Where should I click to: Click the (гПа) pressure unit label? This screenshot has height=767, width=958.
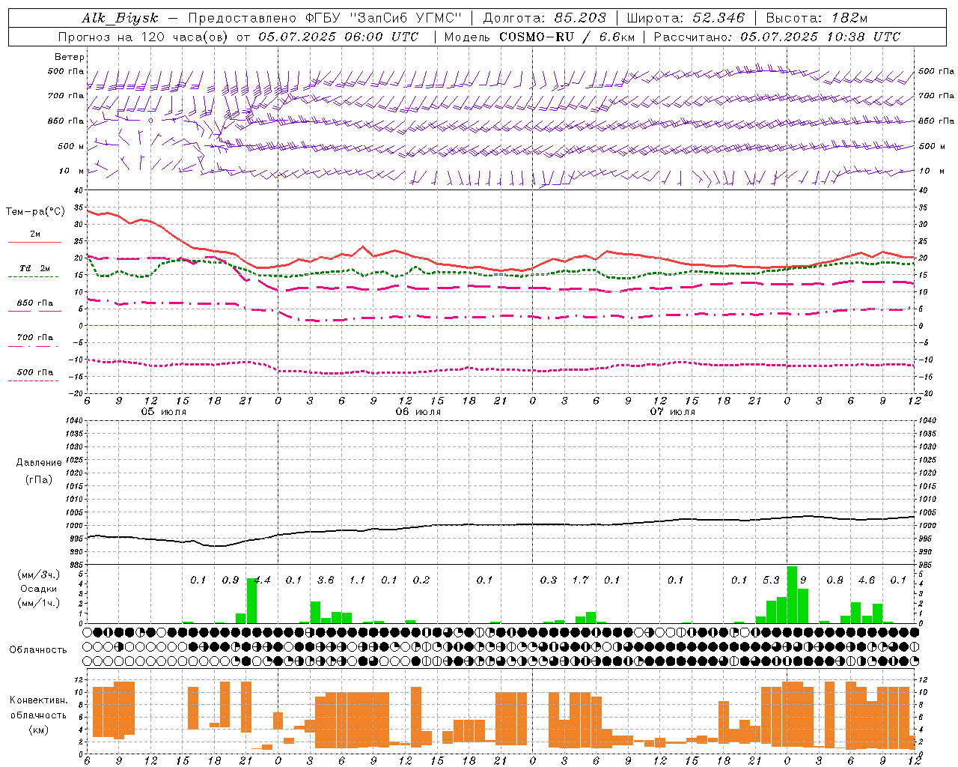tap(39, 479)
